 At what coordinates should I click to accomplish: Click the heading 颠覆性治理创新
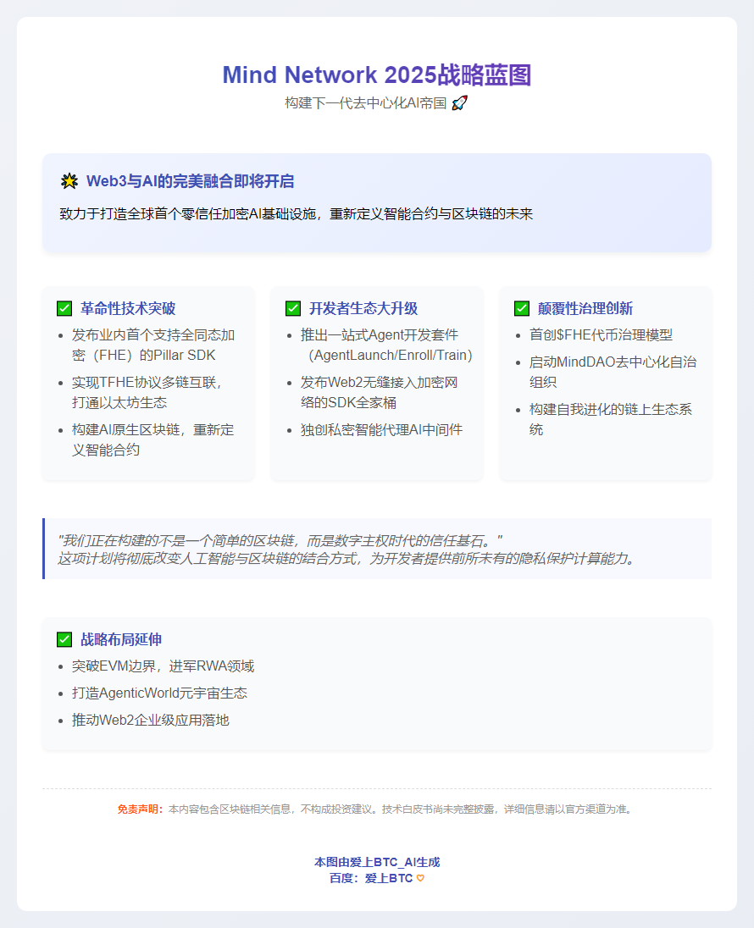(585, 308)
